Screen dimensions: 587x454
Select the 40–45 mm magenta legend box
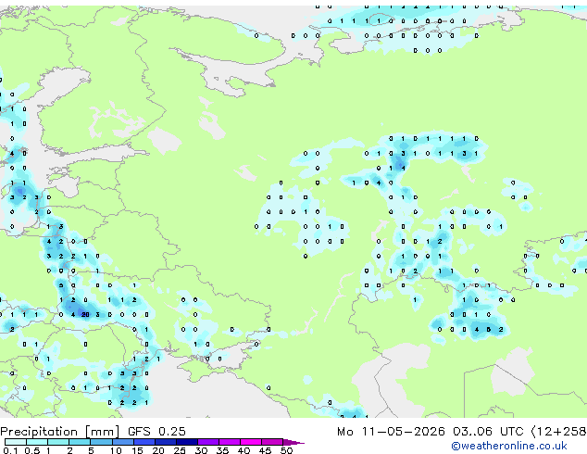[x=251, y=442]
